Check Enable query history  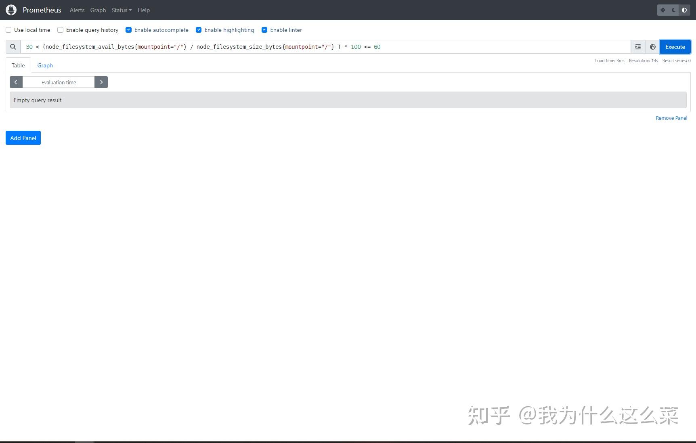60,30
